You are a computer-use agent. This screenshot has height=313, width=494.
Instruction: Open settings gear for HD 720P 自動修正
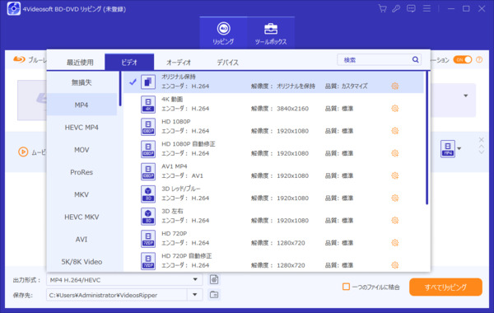[x=394, y=265]
